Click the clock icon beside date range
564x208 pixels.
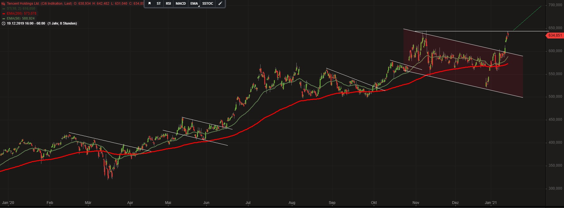[x=3, y=23]
